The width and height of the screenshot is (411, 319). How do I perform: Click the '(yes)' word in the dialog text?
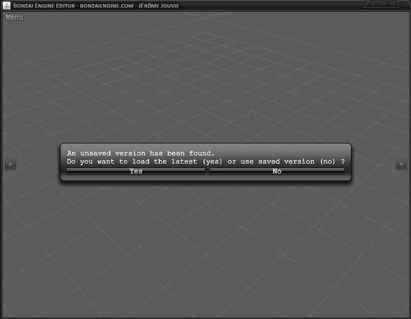pyautogui.click(x=212, y=162)
